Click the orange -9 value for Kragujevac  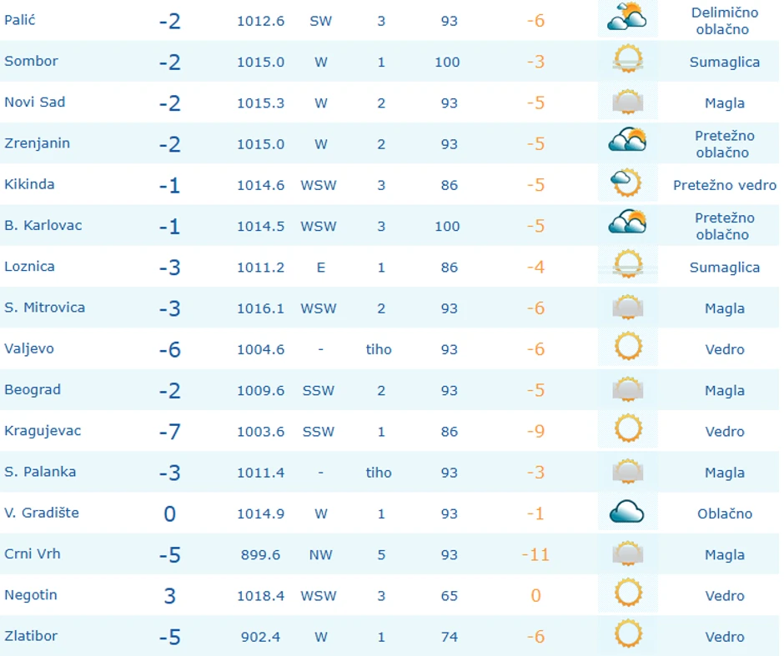pos(535,431)
